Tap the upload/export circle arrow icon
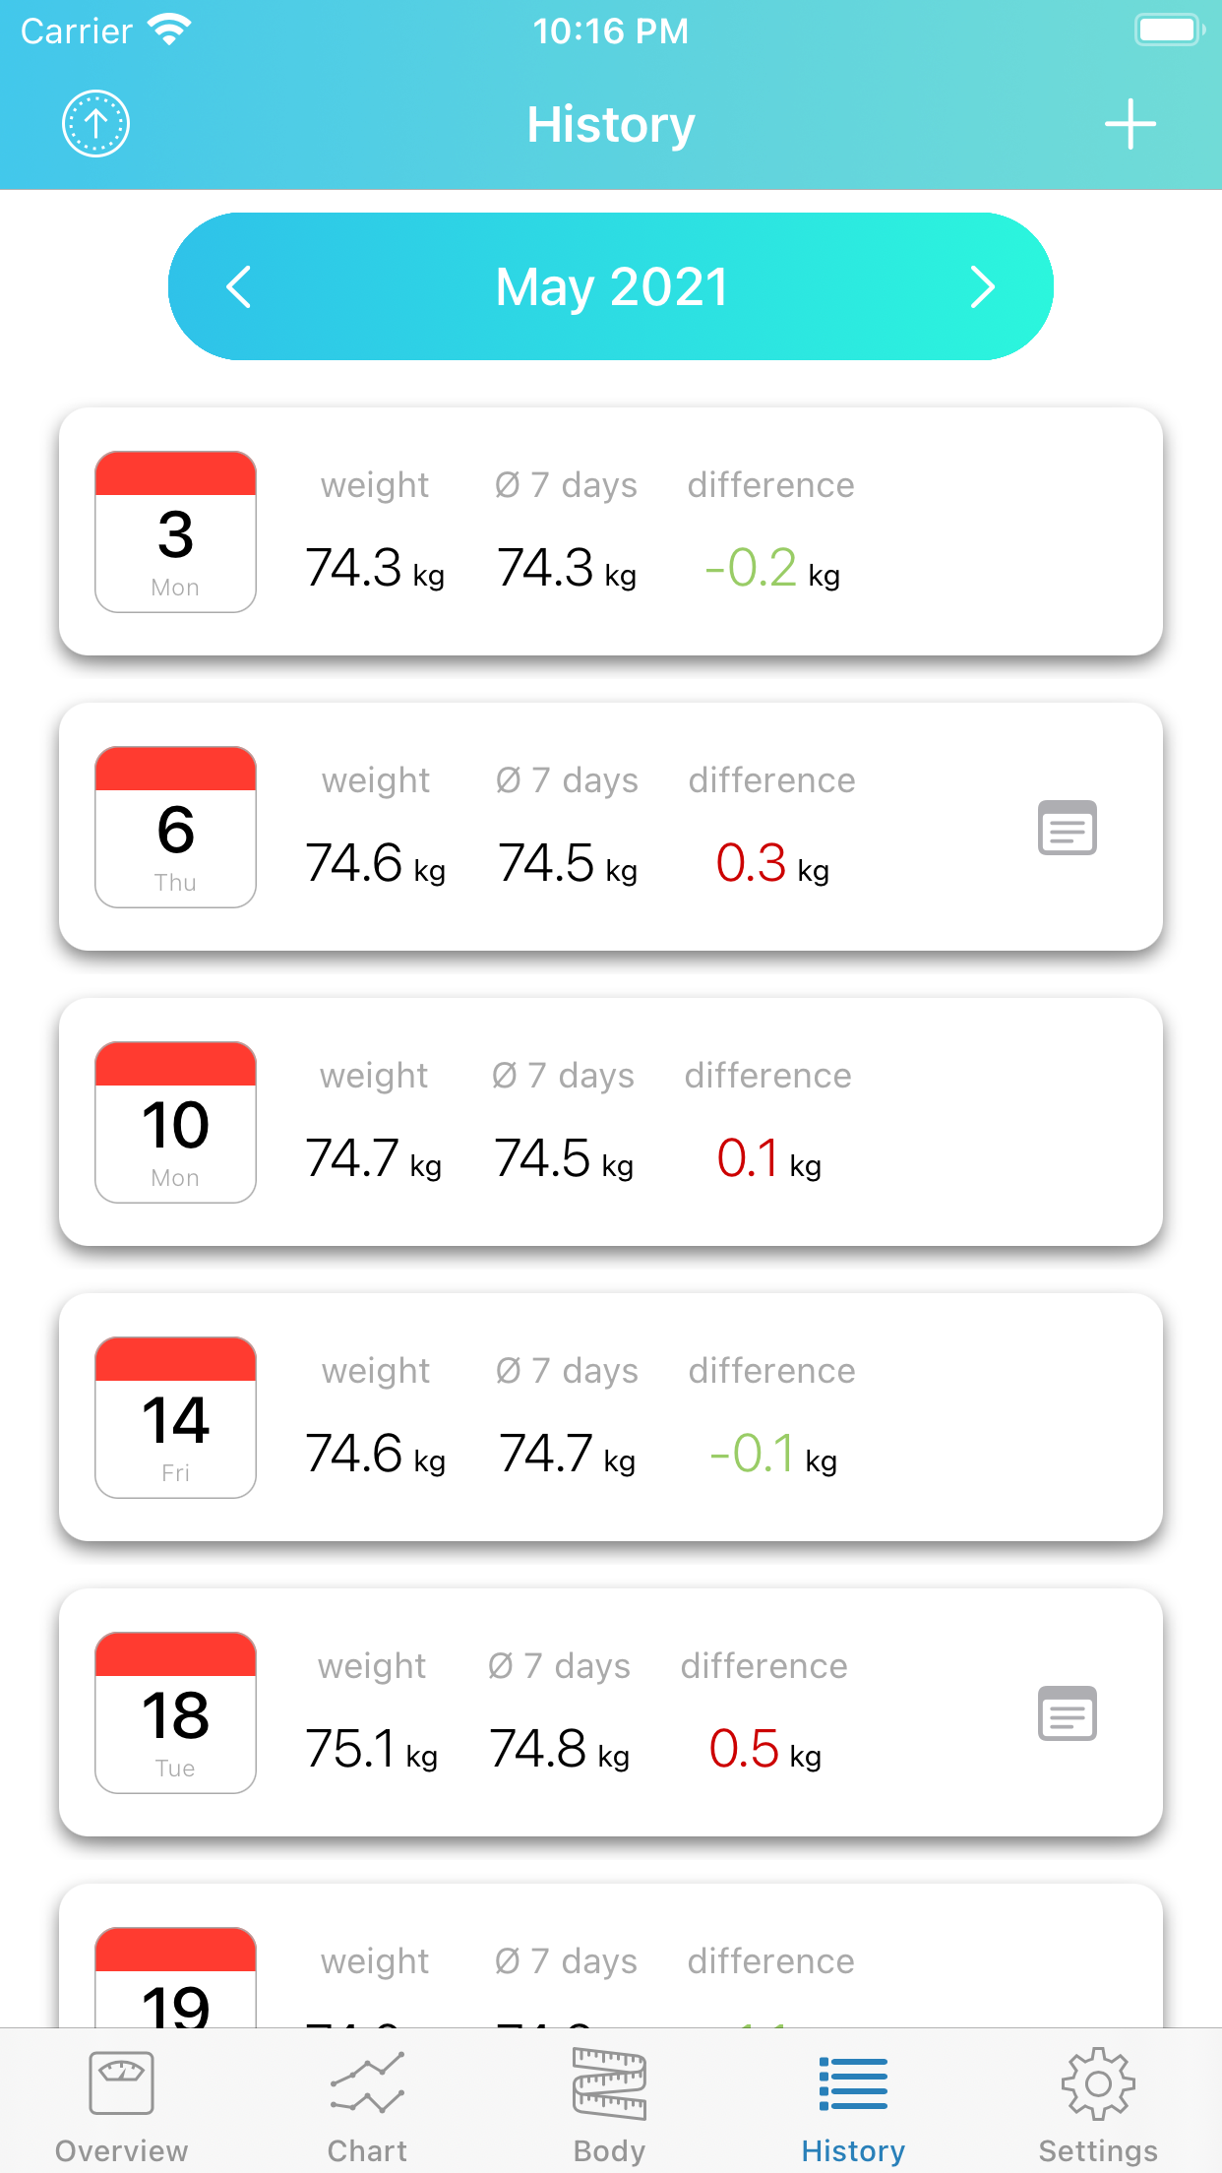Image resolution: width=1222 pixels, height=2173 pixels. point(95,124)
